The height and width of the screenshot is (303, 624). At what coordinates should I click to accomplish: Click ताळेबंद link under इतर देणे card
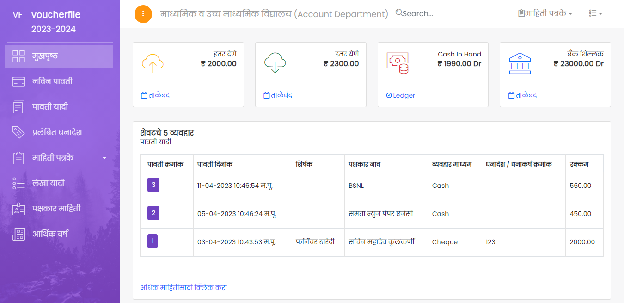(x=156, y=95)
